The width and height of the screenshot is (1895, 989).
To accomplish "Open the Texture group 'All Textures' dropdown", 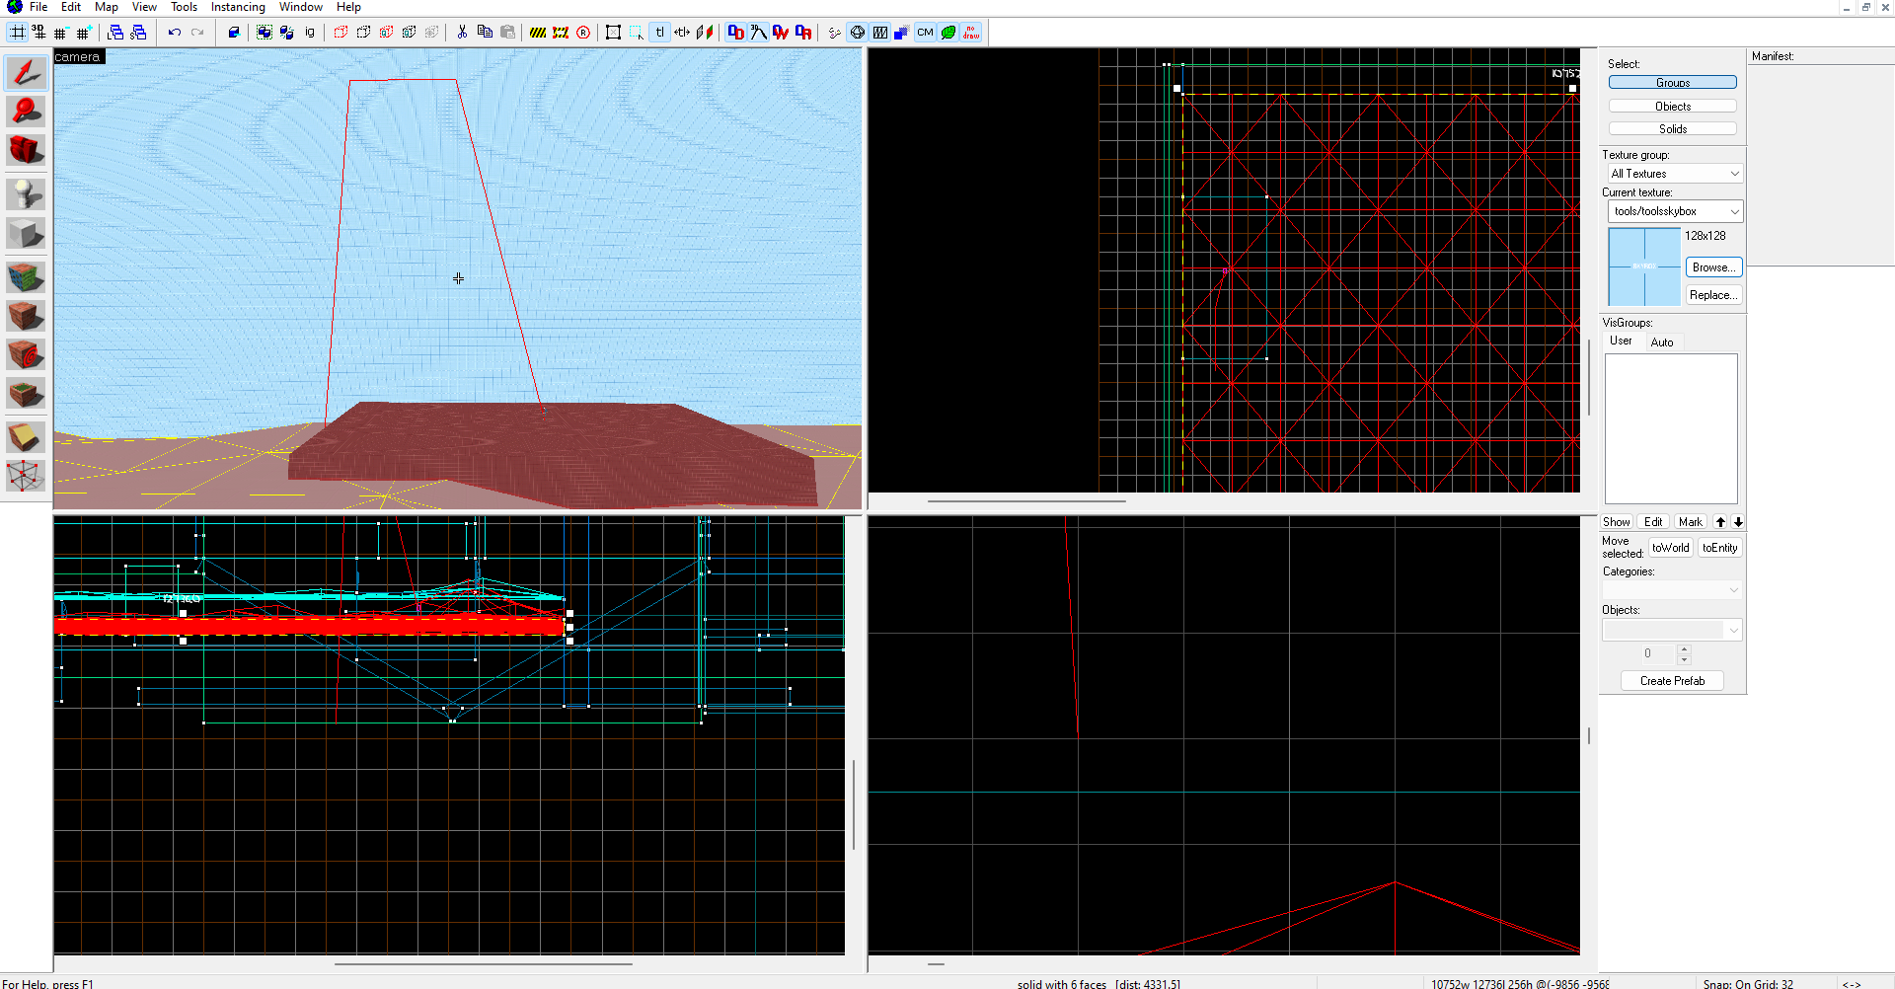I will click(x=1675, y=174).
